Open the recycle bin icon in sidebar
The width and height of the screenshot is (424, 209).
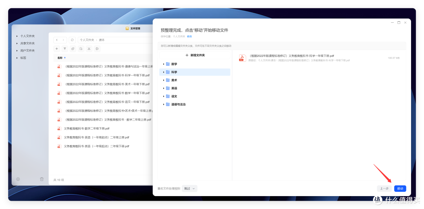click(x=42, y=179)
